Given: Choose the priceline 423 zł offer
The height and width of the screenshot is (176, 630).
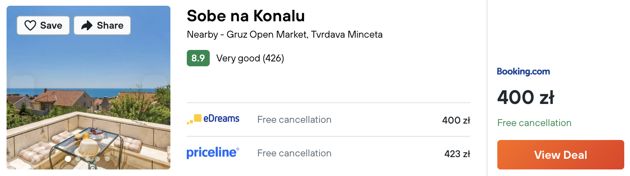Looking at the screenshot, I should click(x=328, y=153).
